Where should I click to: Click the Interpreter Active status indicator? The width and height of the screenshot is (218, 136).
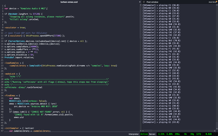[144, 134]
